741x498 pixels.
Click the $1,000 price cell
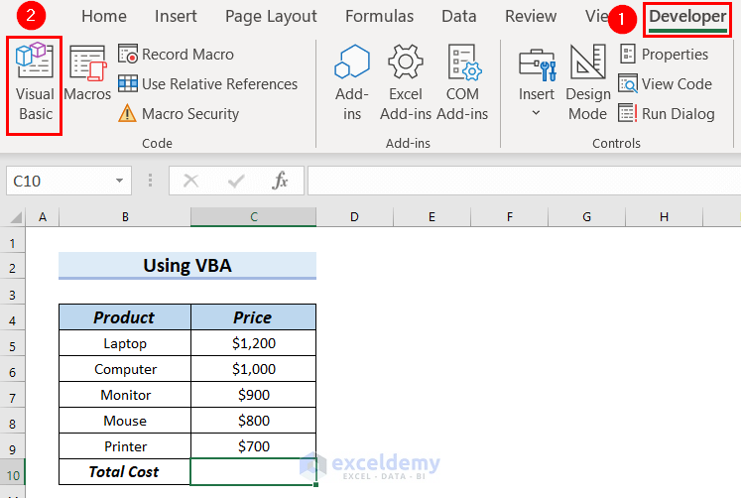[x=253, y=369]
